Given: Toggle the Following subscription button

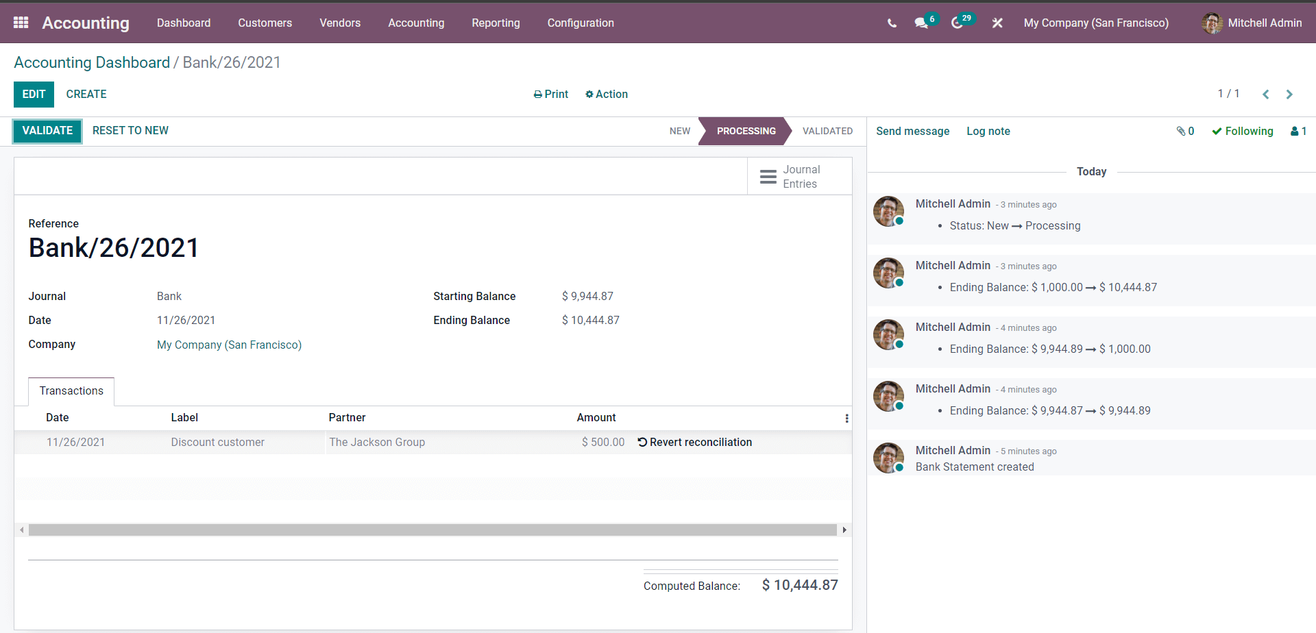Looking at the screenshot, I should (x=1242, y=131).
